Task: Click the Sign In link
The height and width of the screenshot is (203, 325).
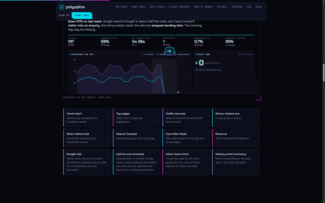Action: pos(64,15)
